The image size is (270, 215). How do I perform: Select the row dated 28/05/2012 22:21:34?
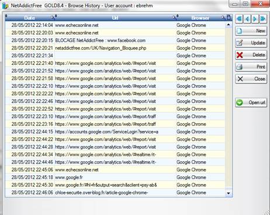(115, 56)
